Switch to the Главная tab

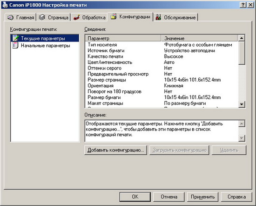point(20,17)
